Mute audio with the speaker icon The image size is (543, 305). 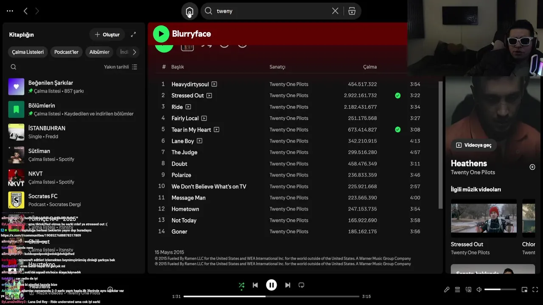479,290
